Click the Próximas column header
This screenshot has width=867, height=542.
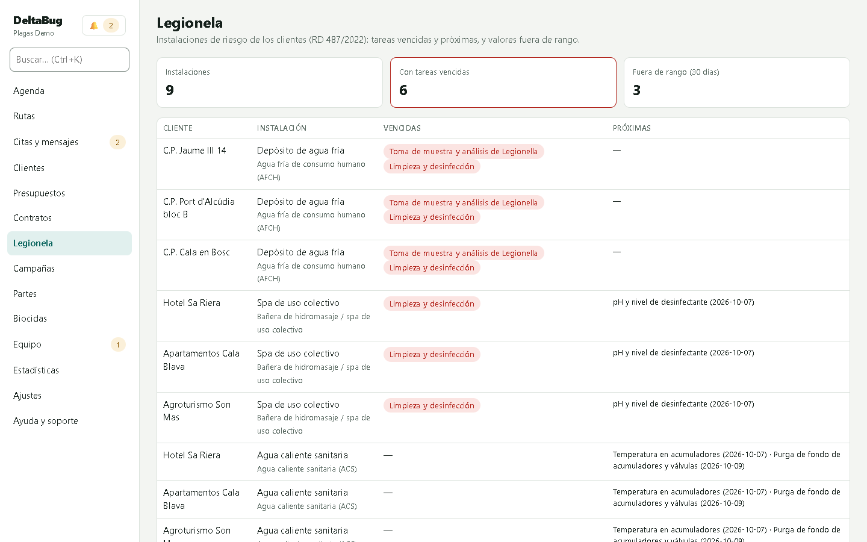click(x=632, y=128)
